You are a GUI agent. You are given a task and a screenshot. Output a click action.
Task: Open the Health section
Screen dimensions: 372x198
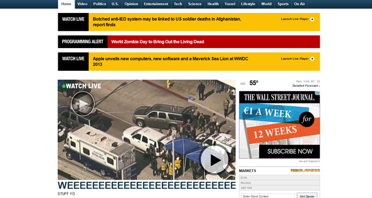213,4
